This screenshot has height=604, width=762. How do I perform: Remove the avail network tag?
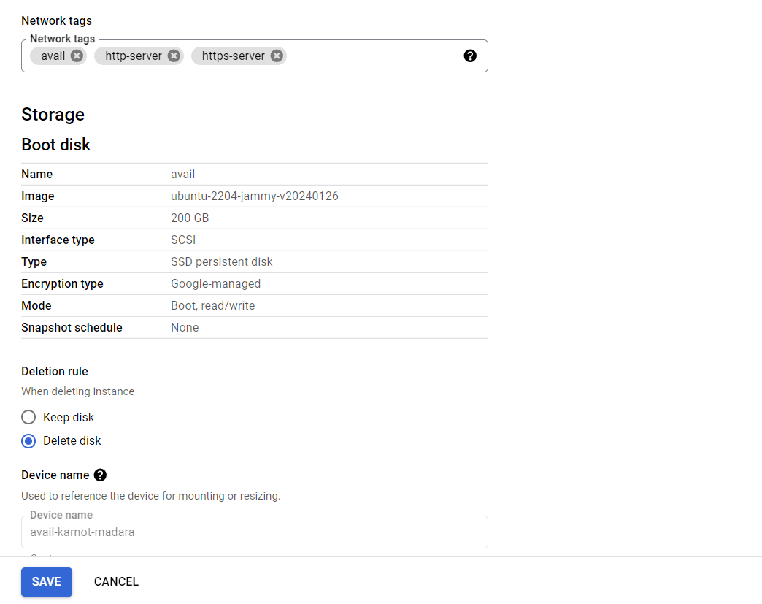coord(77,56)
